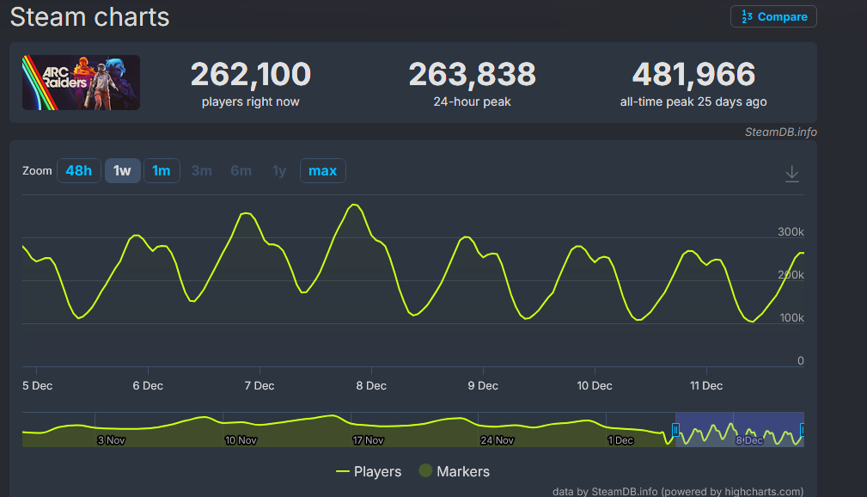
Task: Click the 7 Dec x-axis label
Action: pos(259,386)
